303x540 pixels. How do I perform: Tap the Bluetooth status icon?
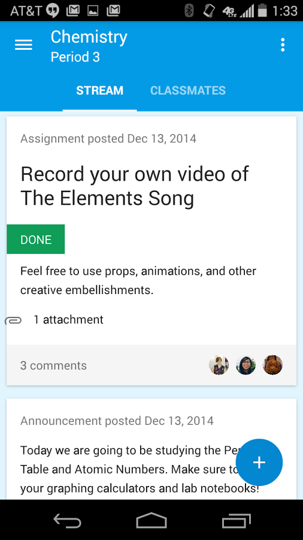point(189,11)
